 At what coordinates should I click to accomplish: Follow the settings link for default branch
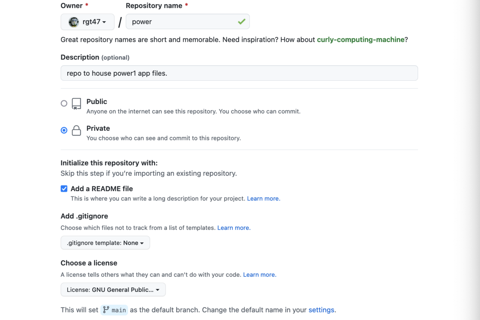[x=322, y=310]
